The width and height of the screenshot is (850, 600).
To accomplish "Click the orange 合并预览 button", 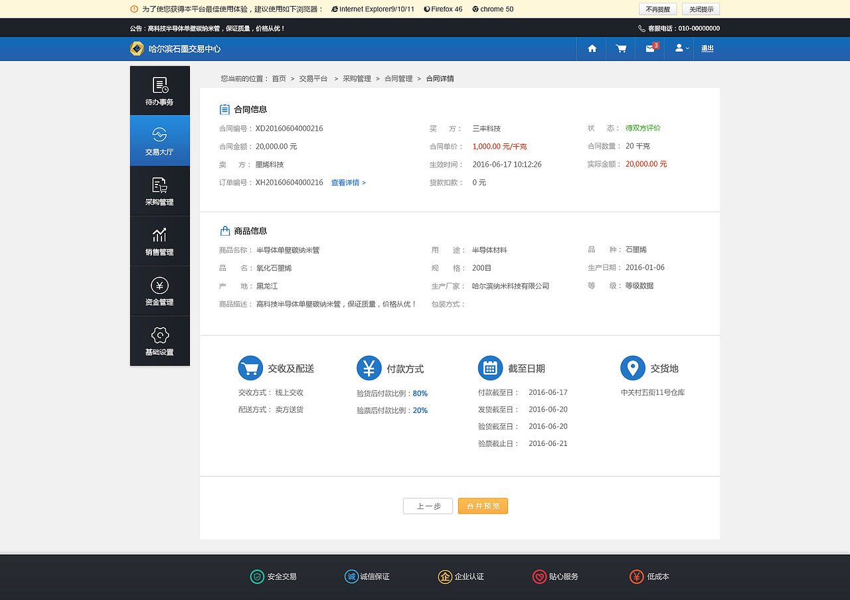I will tap(483, 506).
